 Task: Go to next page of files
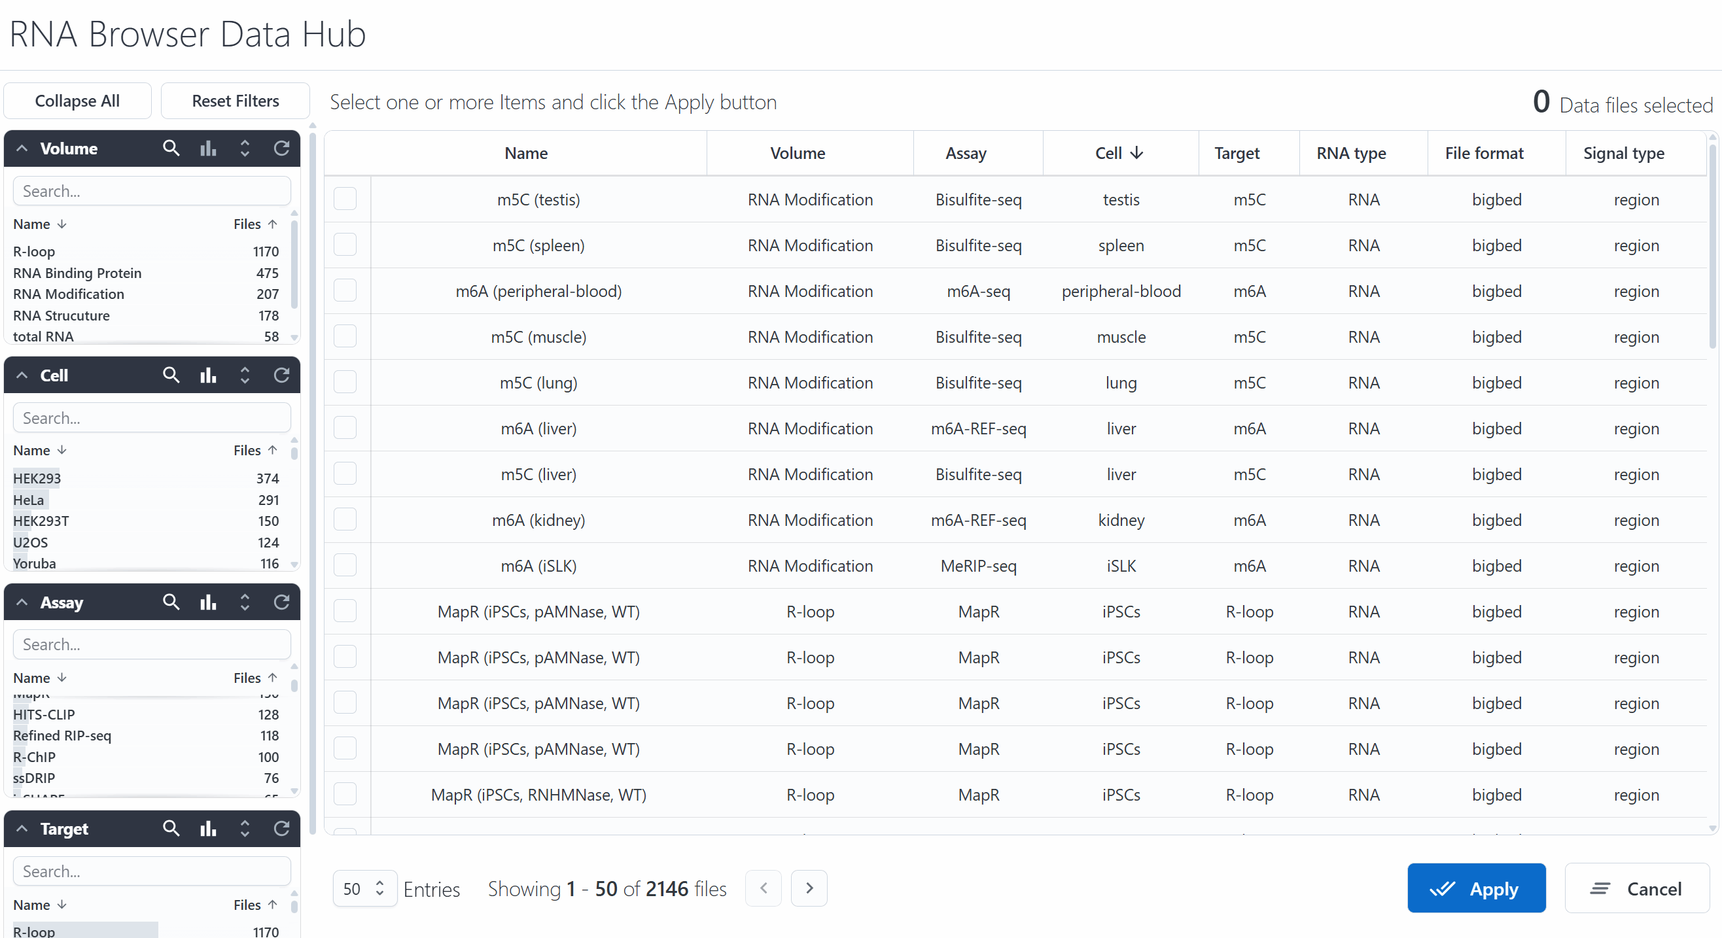(809, 888)
